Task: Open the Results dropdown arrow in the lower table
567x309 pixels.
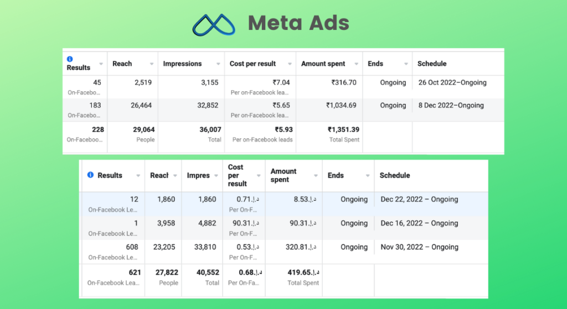Action: (x=138, y=176)
